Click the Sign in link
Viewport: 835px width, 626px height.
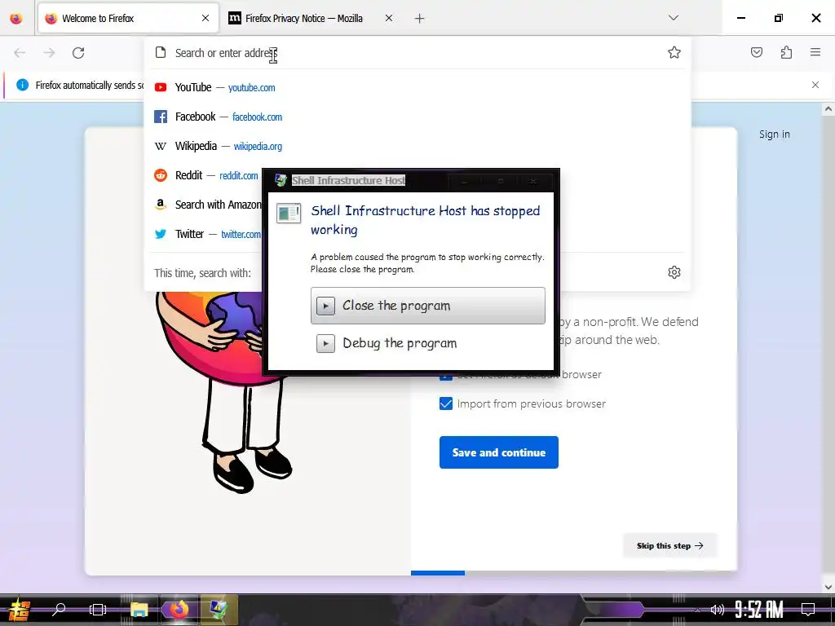[x=775, y=134]
